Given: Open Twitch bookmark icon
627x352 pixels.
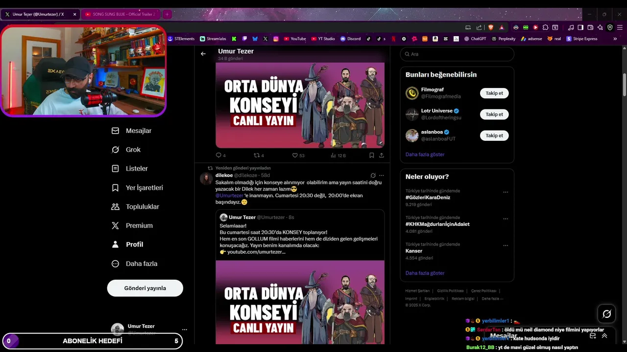Looking at the screenshot, I should click(x=244, y=39).
